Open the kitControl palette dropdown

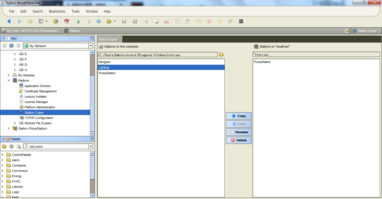91,146
